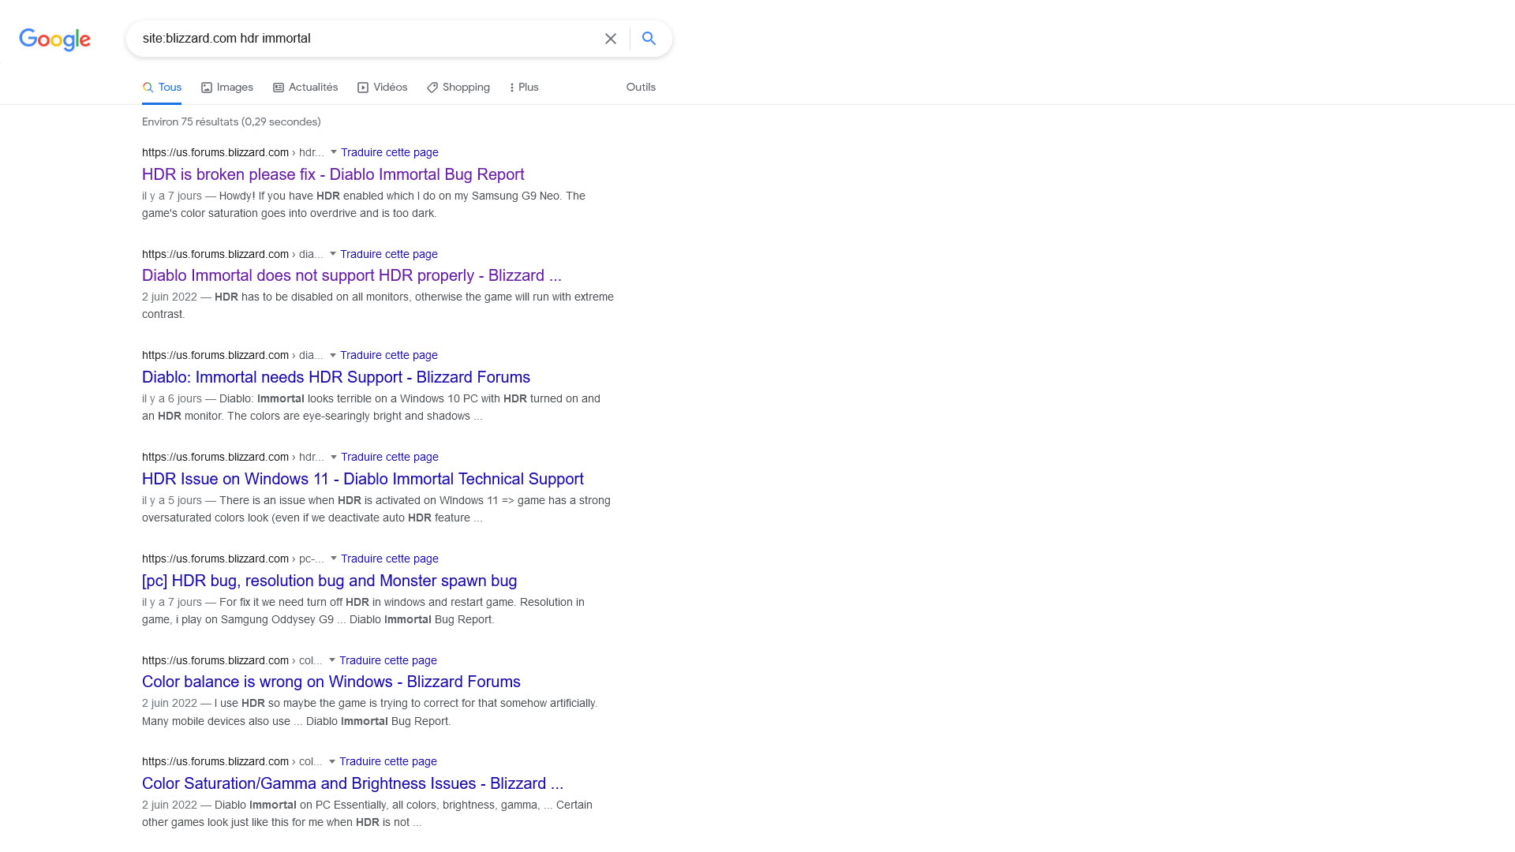Click 'Traduire cette page' for 'Color Saturation/Gamma' result
This screenshot has width=1515, height=852.
tap(388, 761)
